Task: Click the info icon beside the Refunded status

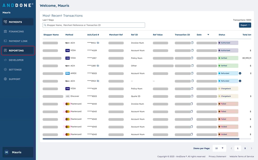Action: coord(240,73)
